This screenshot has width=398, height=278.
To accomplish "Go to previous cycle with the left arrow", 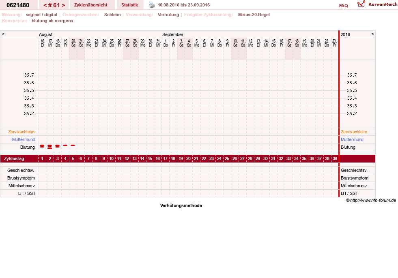I will [45, 5].
